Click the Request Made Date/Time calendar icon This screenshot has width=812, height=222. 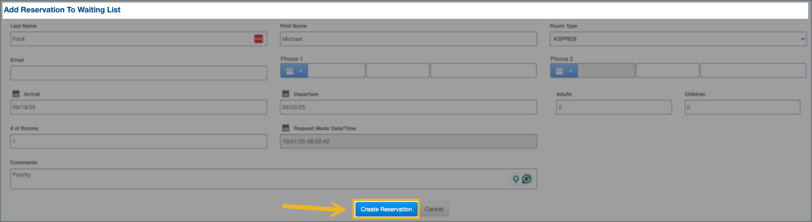click(286, 128)
